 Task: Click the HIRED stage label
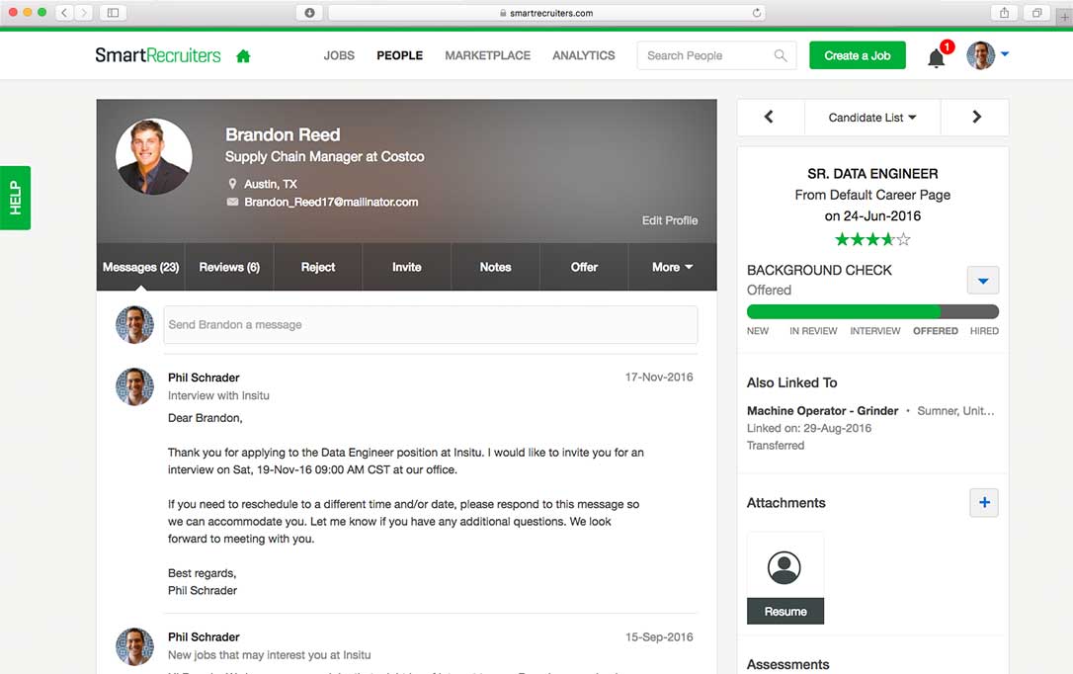click(984, 330)
